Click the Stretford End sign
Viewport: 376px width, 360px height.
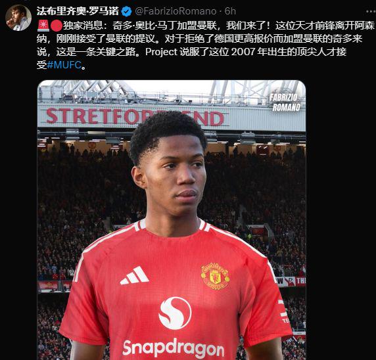(x=135, y=116)
